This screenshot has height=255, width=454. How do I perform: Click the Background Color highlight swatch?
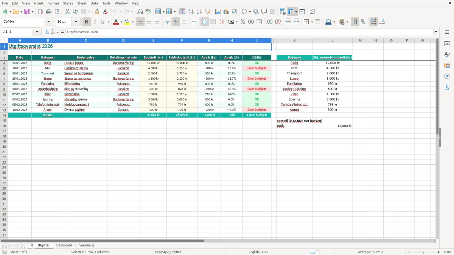(x=127, y=22)
